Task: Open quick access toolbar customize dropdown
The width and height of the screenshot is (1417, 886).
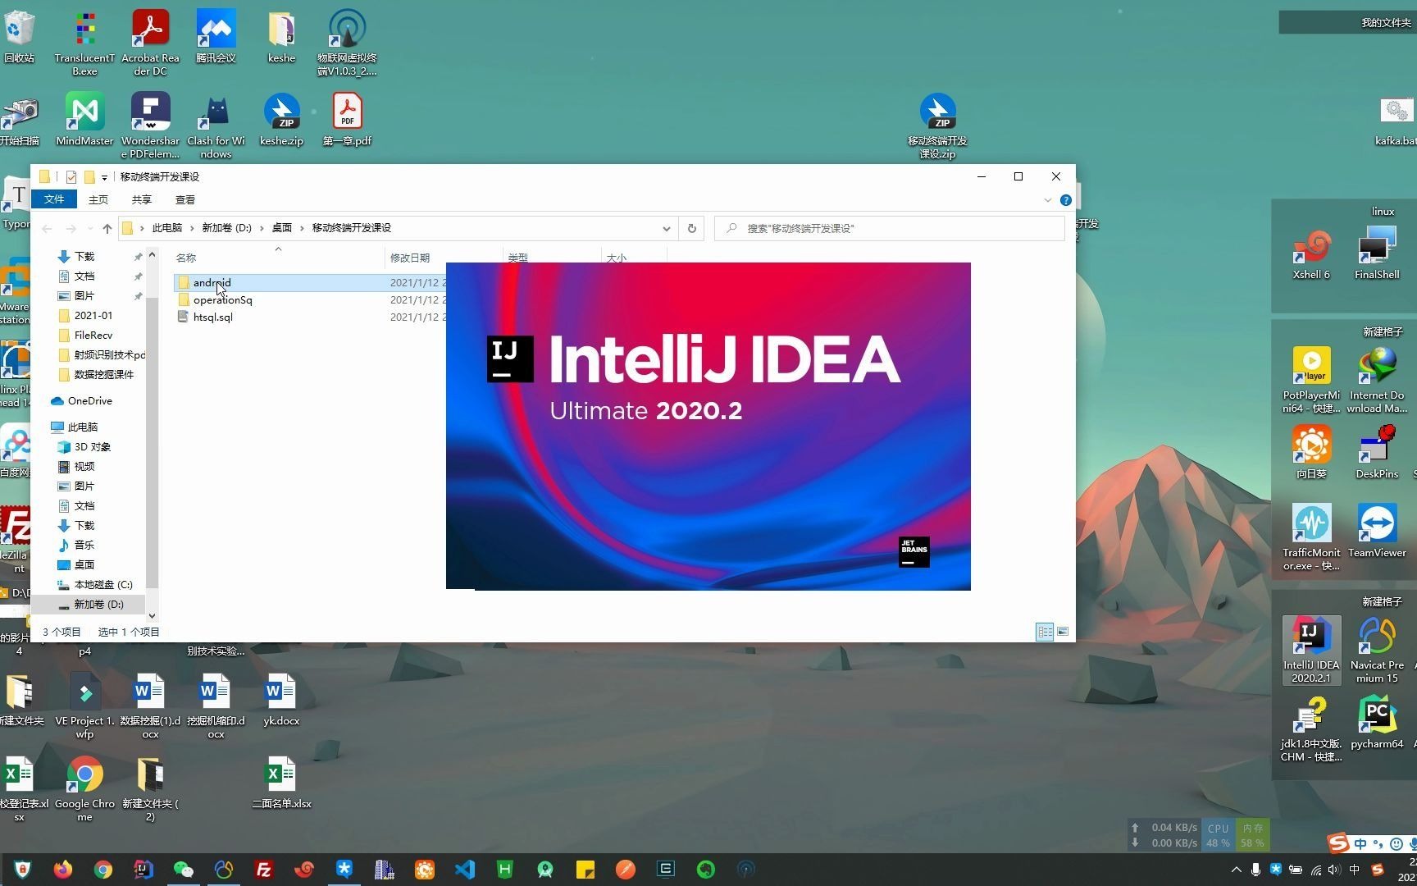Action: 104,177
